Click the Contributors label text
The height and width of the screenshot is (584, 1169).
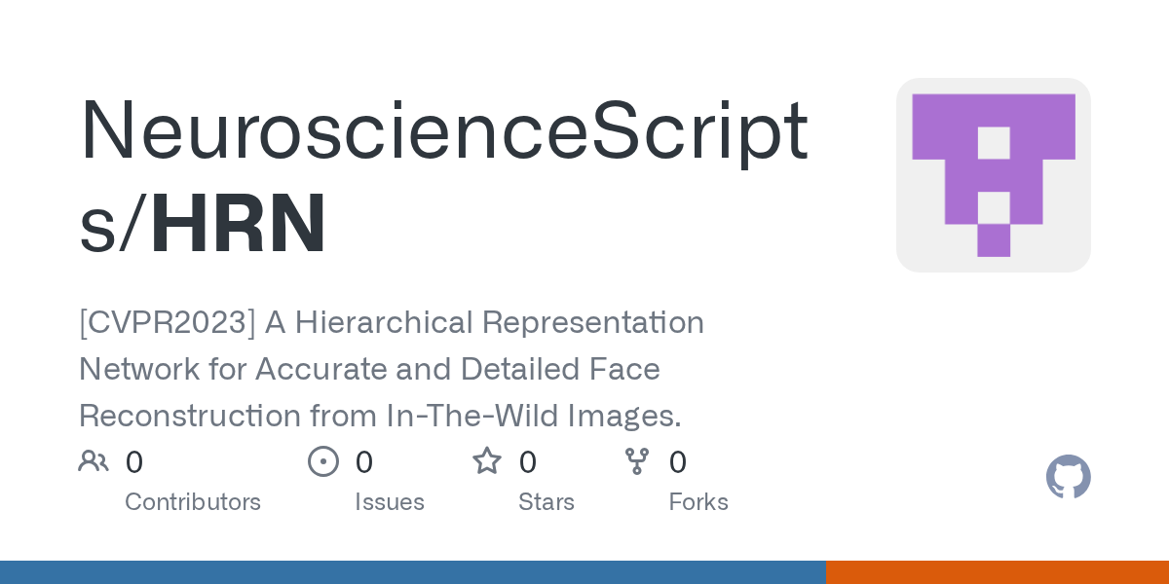pyautogui.click(x=193, y=502)
